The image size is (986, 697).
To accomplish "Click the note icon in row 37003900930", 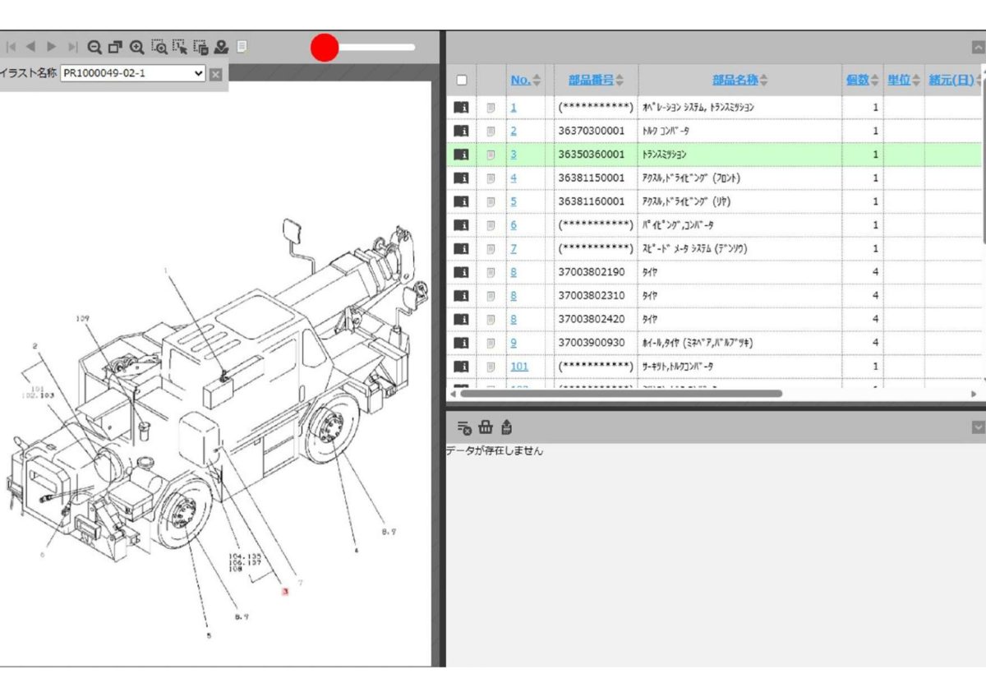I will pos(491,343).
